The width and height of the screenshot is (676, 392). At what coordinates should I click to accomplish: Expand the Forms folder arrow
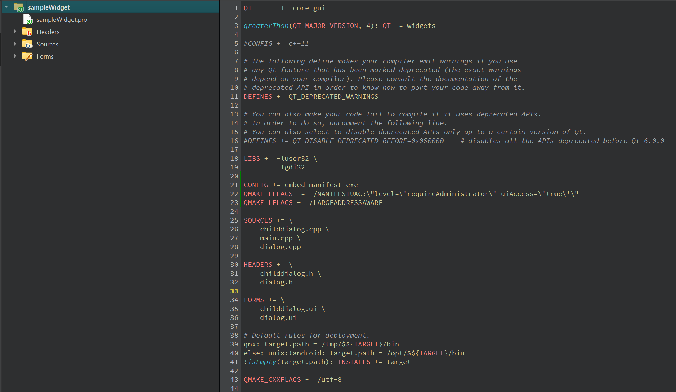pos(15,56)
